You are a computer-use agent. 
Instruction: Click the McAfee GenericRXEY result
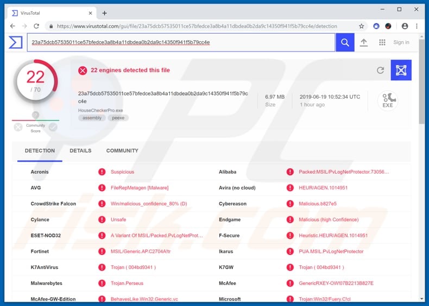click(336, 283)
